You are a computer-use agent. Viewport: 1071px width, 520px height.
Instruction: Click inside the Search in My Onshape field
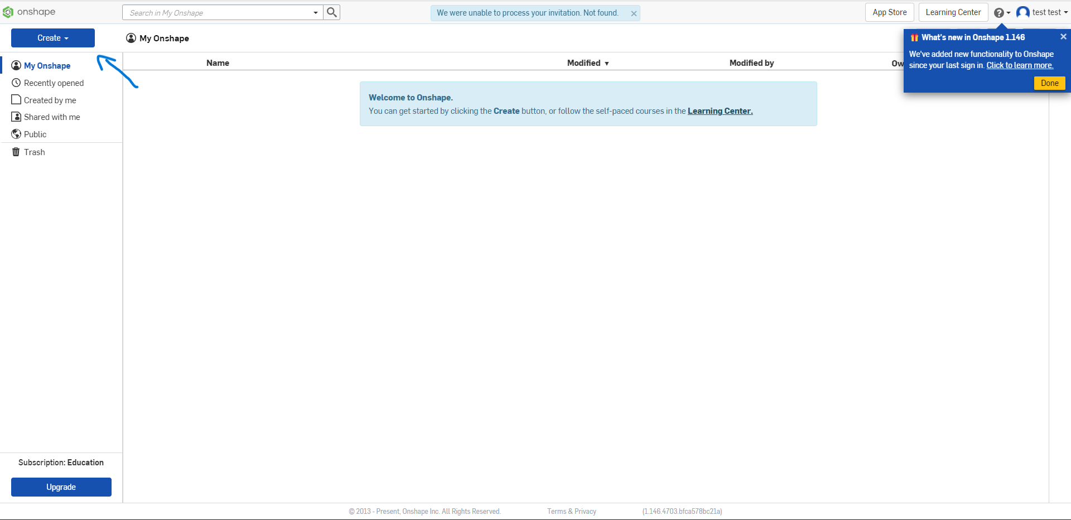click(x=218, y=12)
